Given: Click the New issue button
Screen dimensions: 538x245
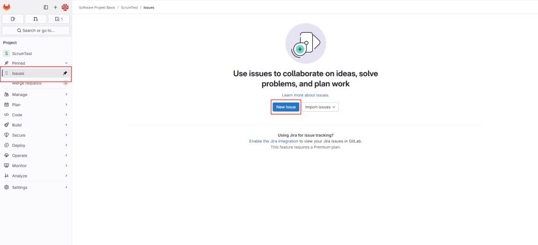Looking at the screenshot, I should pyautogui.click(x=285, y=107).
